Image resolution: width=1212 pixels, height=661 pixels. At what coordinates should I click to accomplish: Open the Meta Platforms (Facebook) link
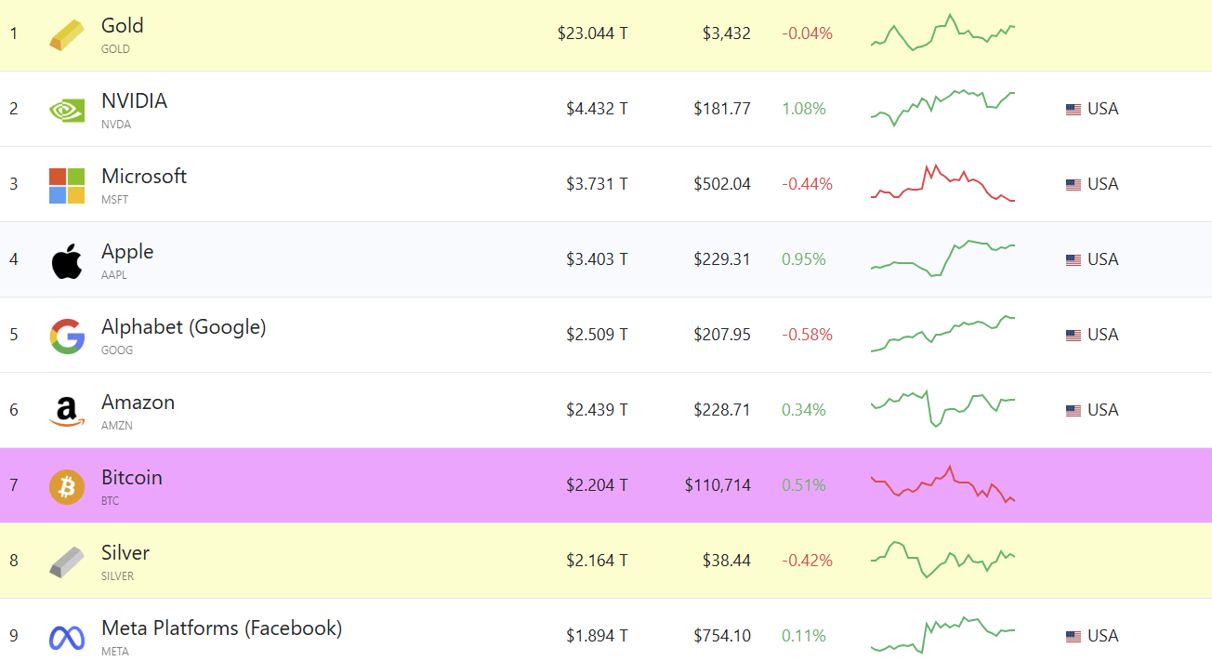point(221,628)
